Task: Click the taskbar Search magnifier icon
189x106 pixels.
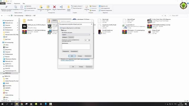Action: 7,104
